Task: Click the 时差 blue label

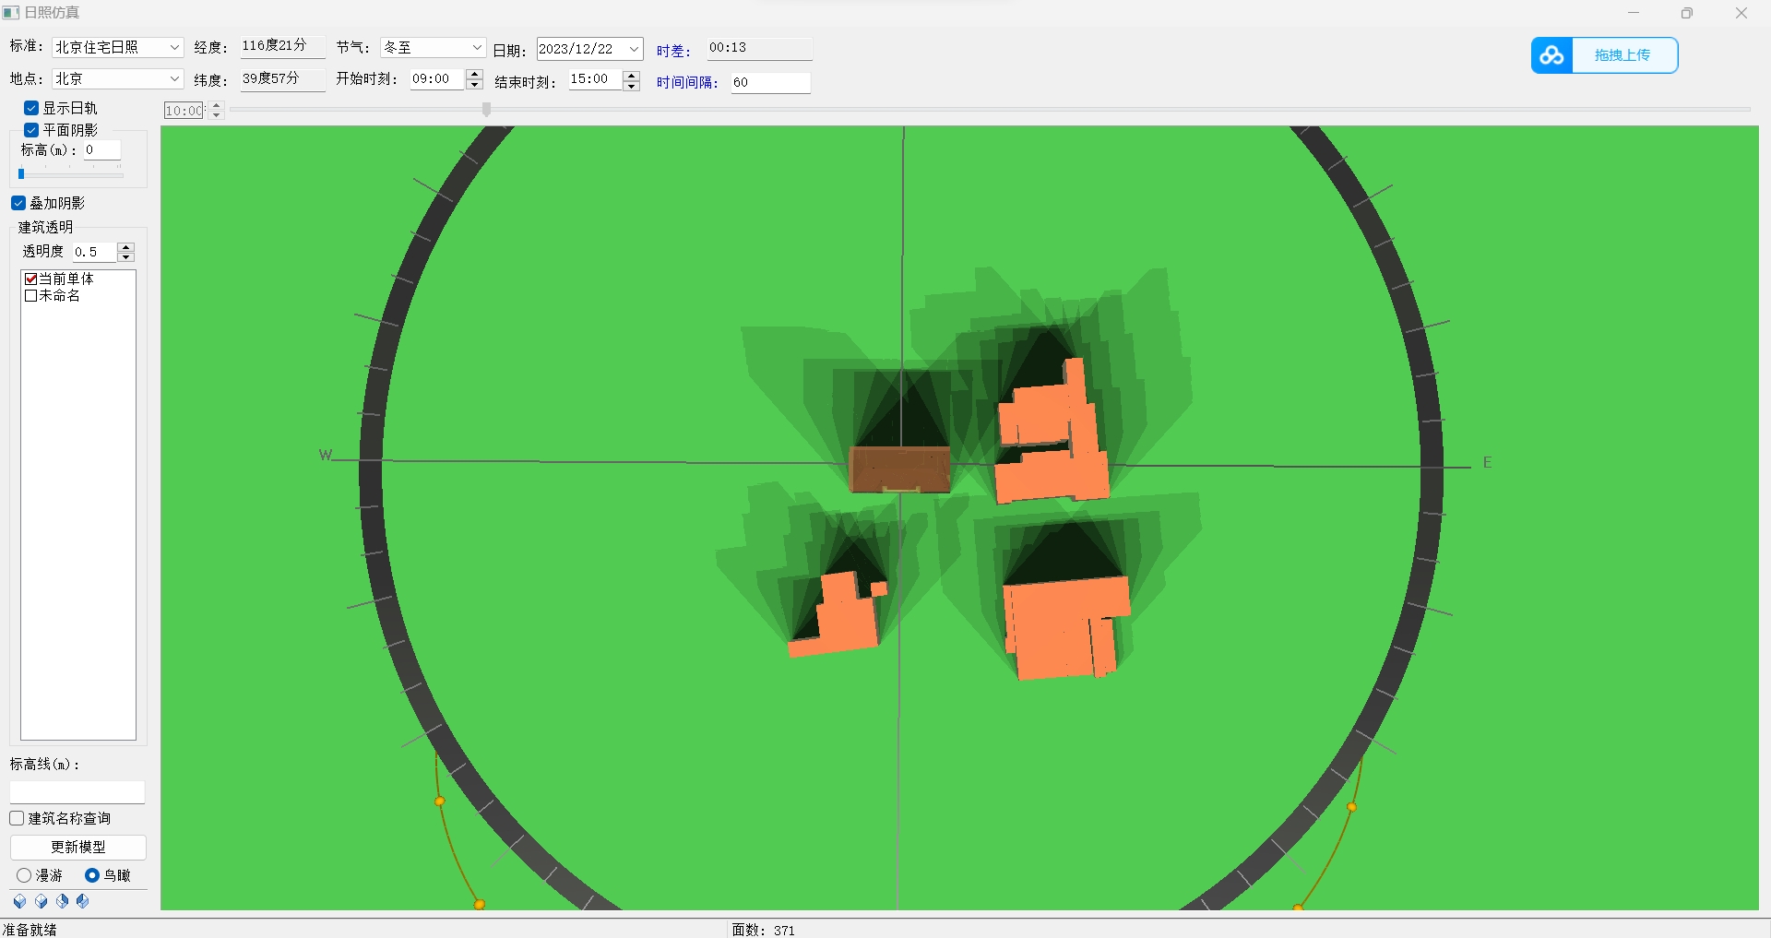Action: point(673,51)
